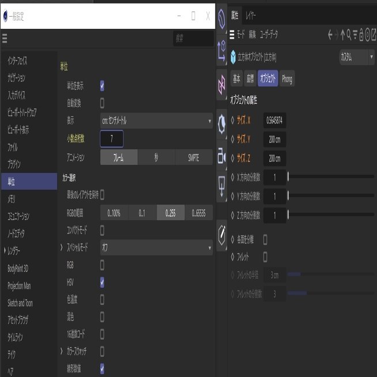Click the floor arrow-down toolbar icon
The width and height of the screenshot is (377, 377).
221,186
